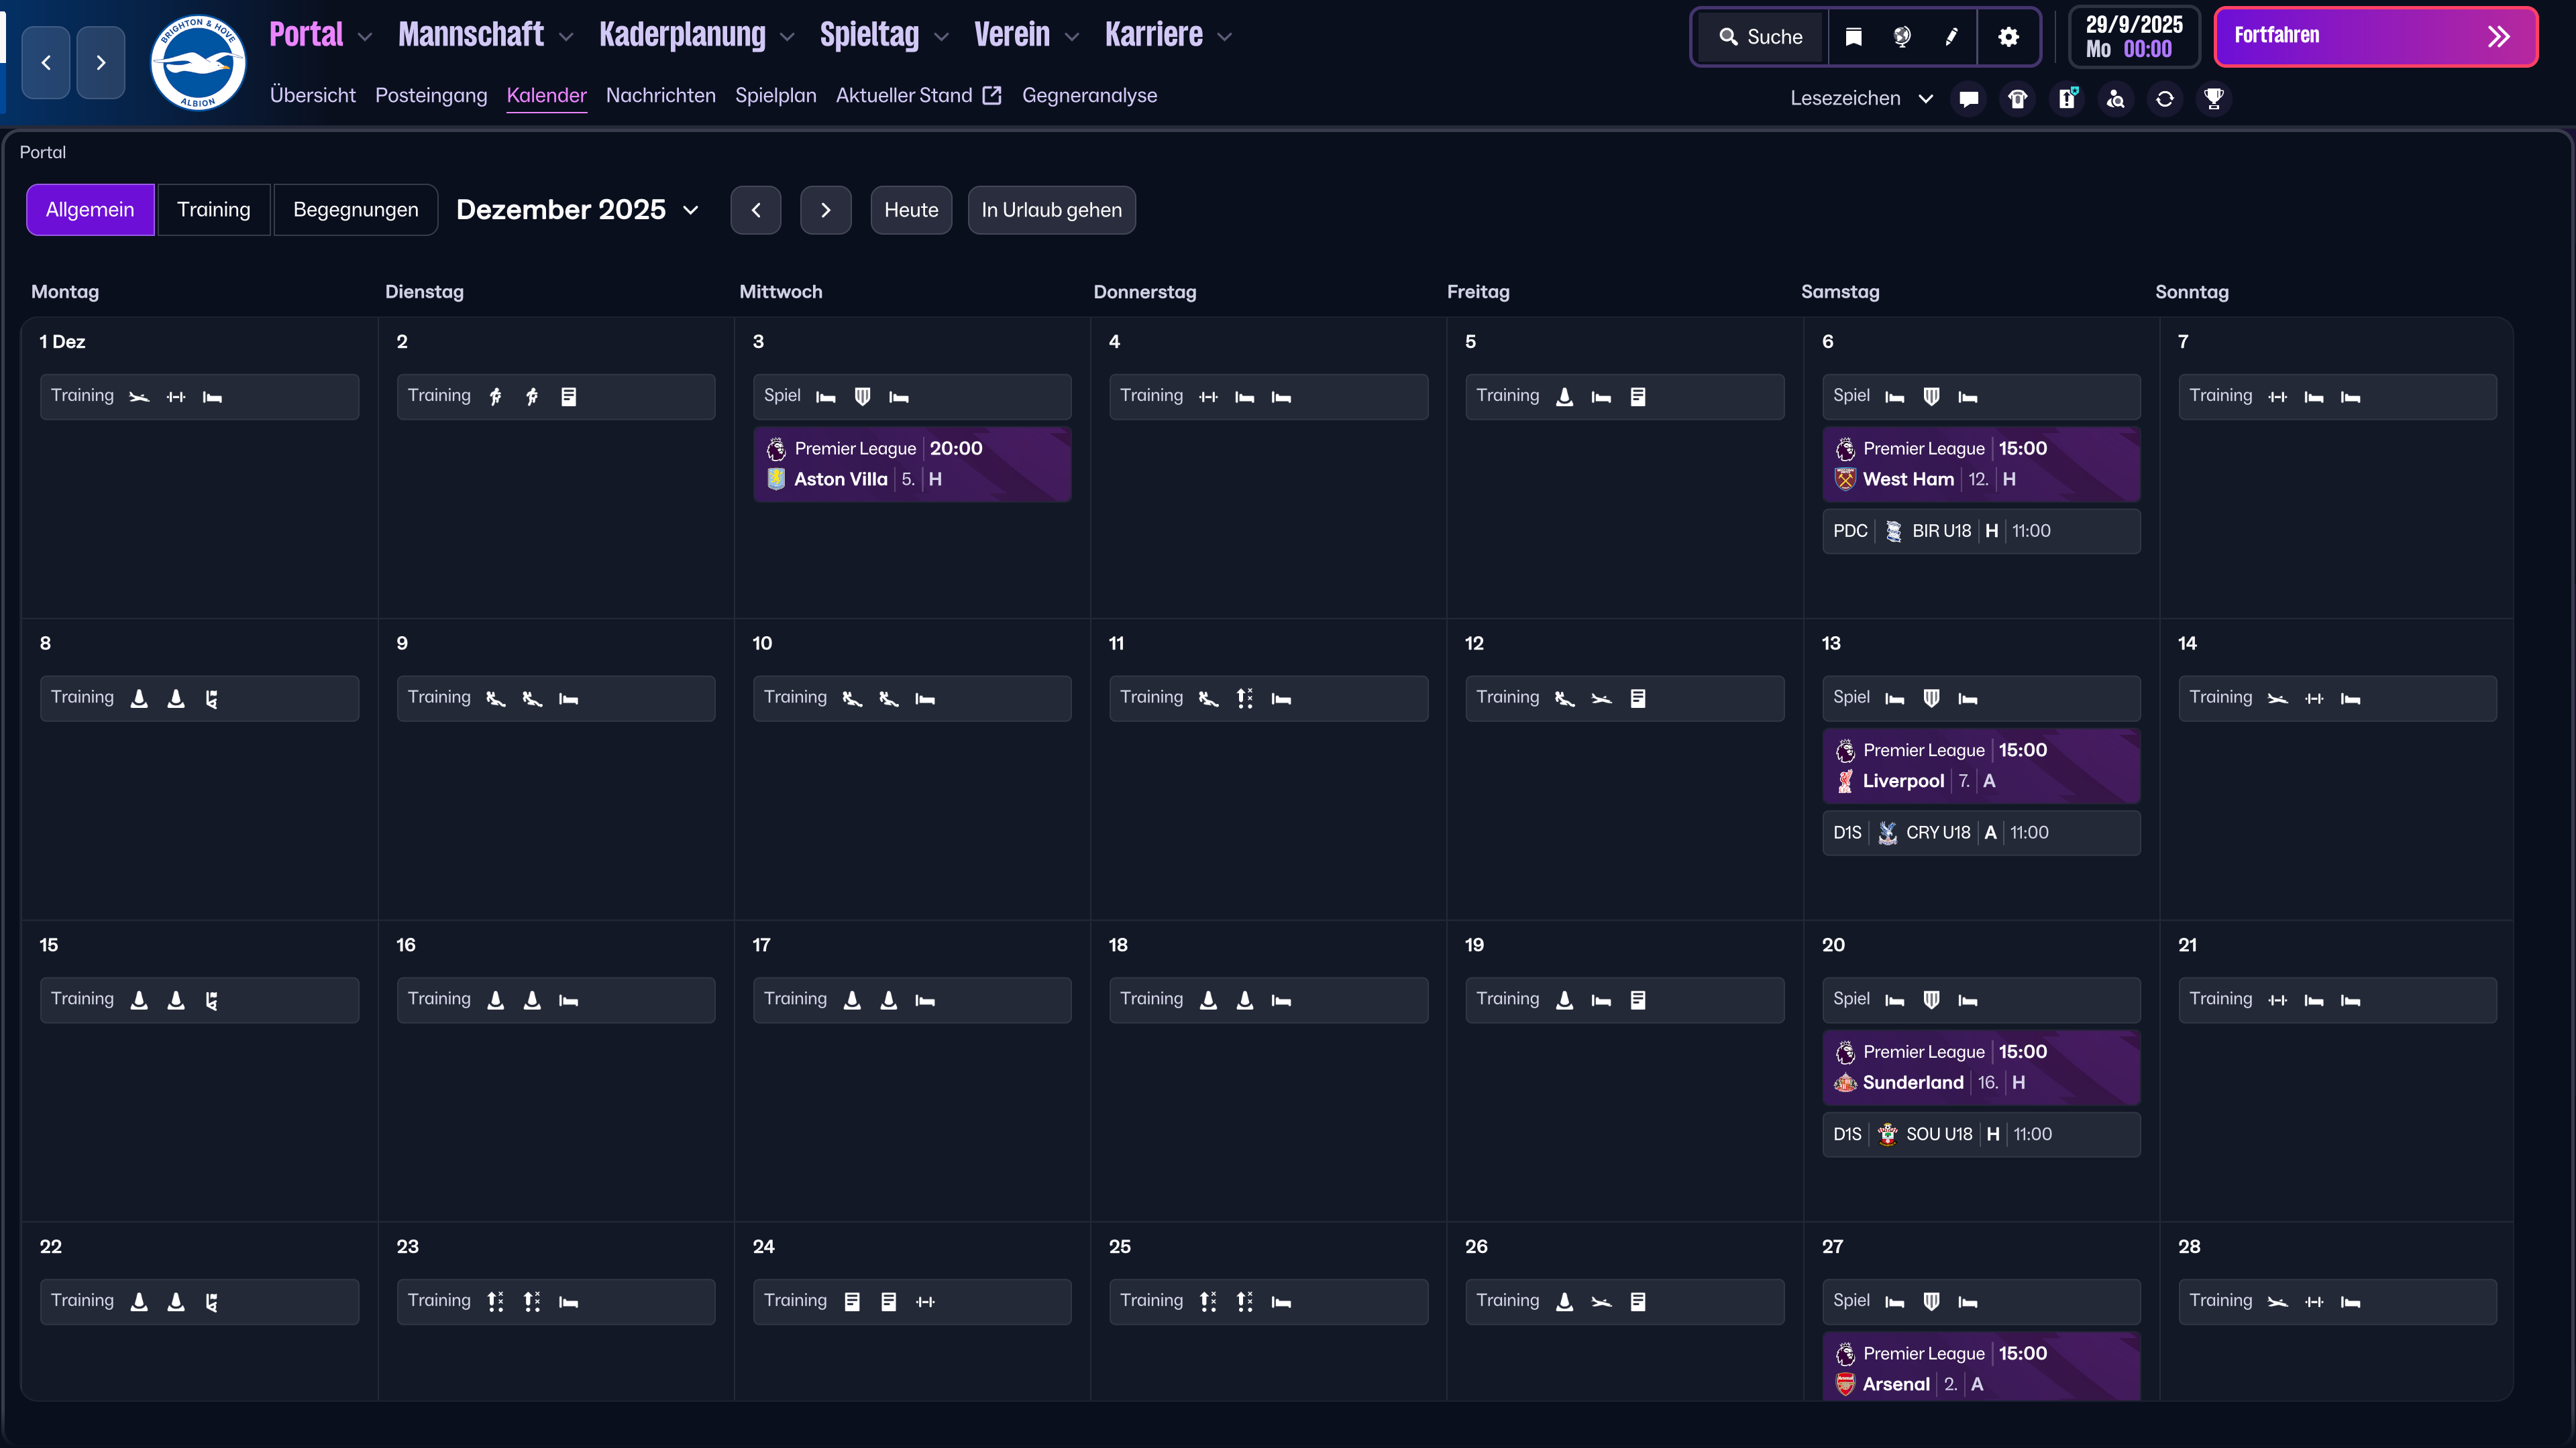Open the Dezember 2025 month dropdown
The width and height of the screenshot is (2576, 1448).
click(578, 210)
